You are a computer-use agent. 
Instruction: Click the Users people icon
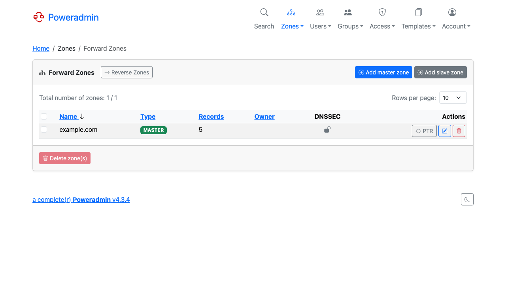(x=320, y=12)
